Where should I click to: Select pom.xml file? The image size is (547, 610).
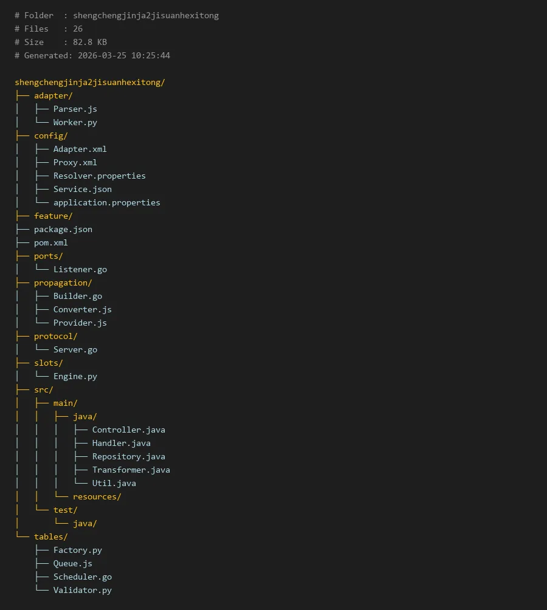coord(51,242)
